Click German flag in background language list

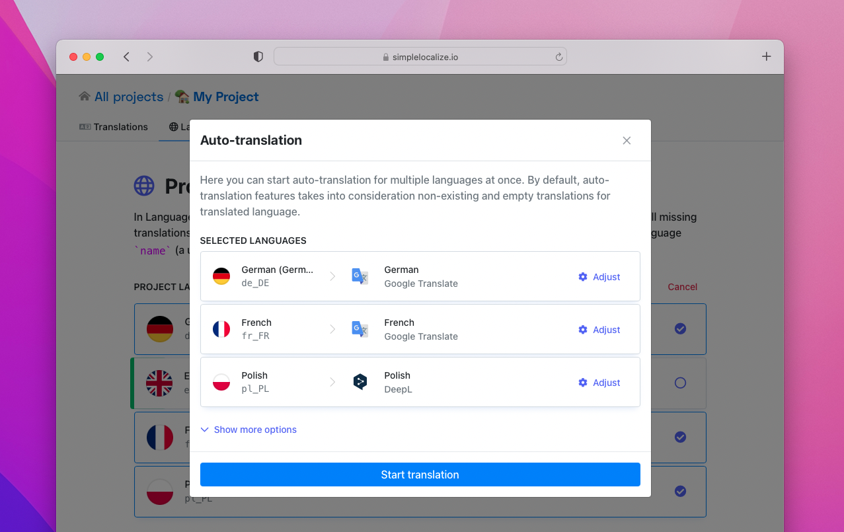click(x=159, y=328)
